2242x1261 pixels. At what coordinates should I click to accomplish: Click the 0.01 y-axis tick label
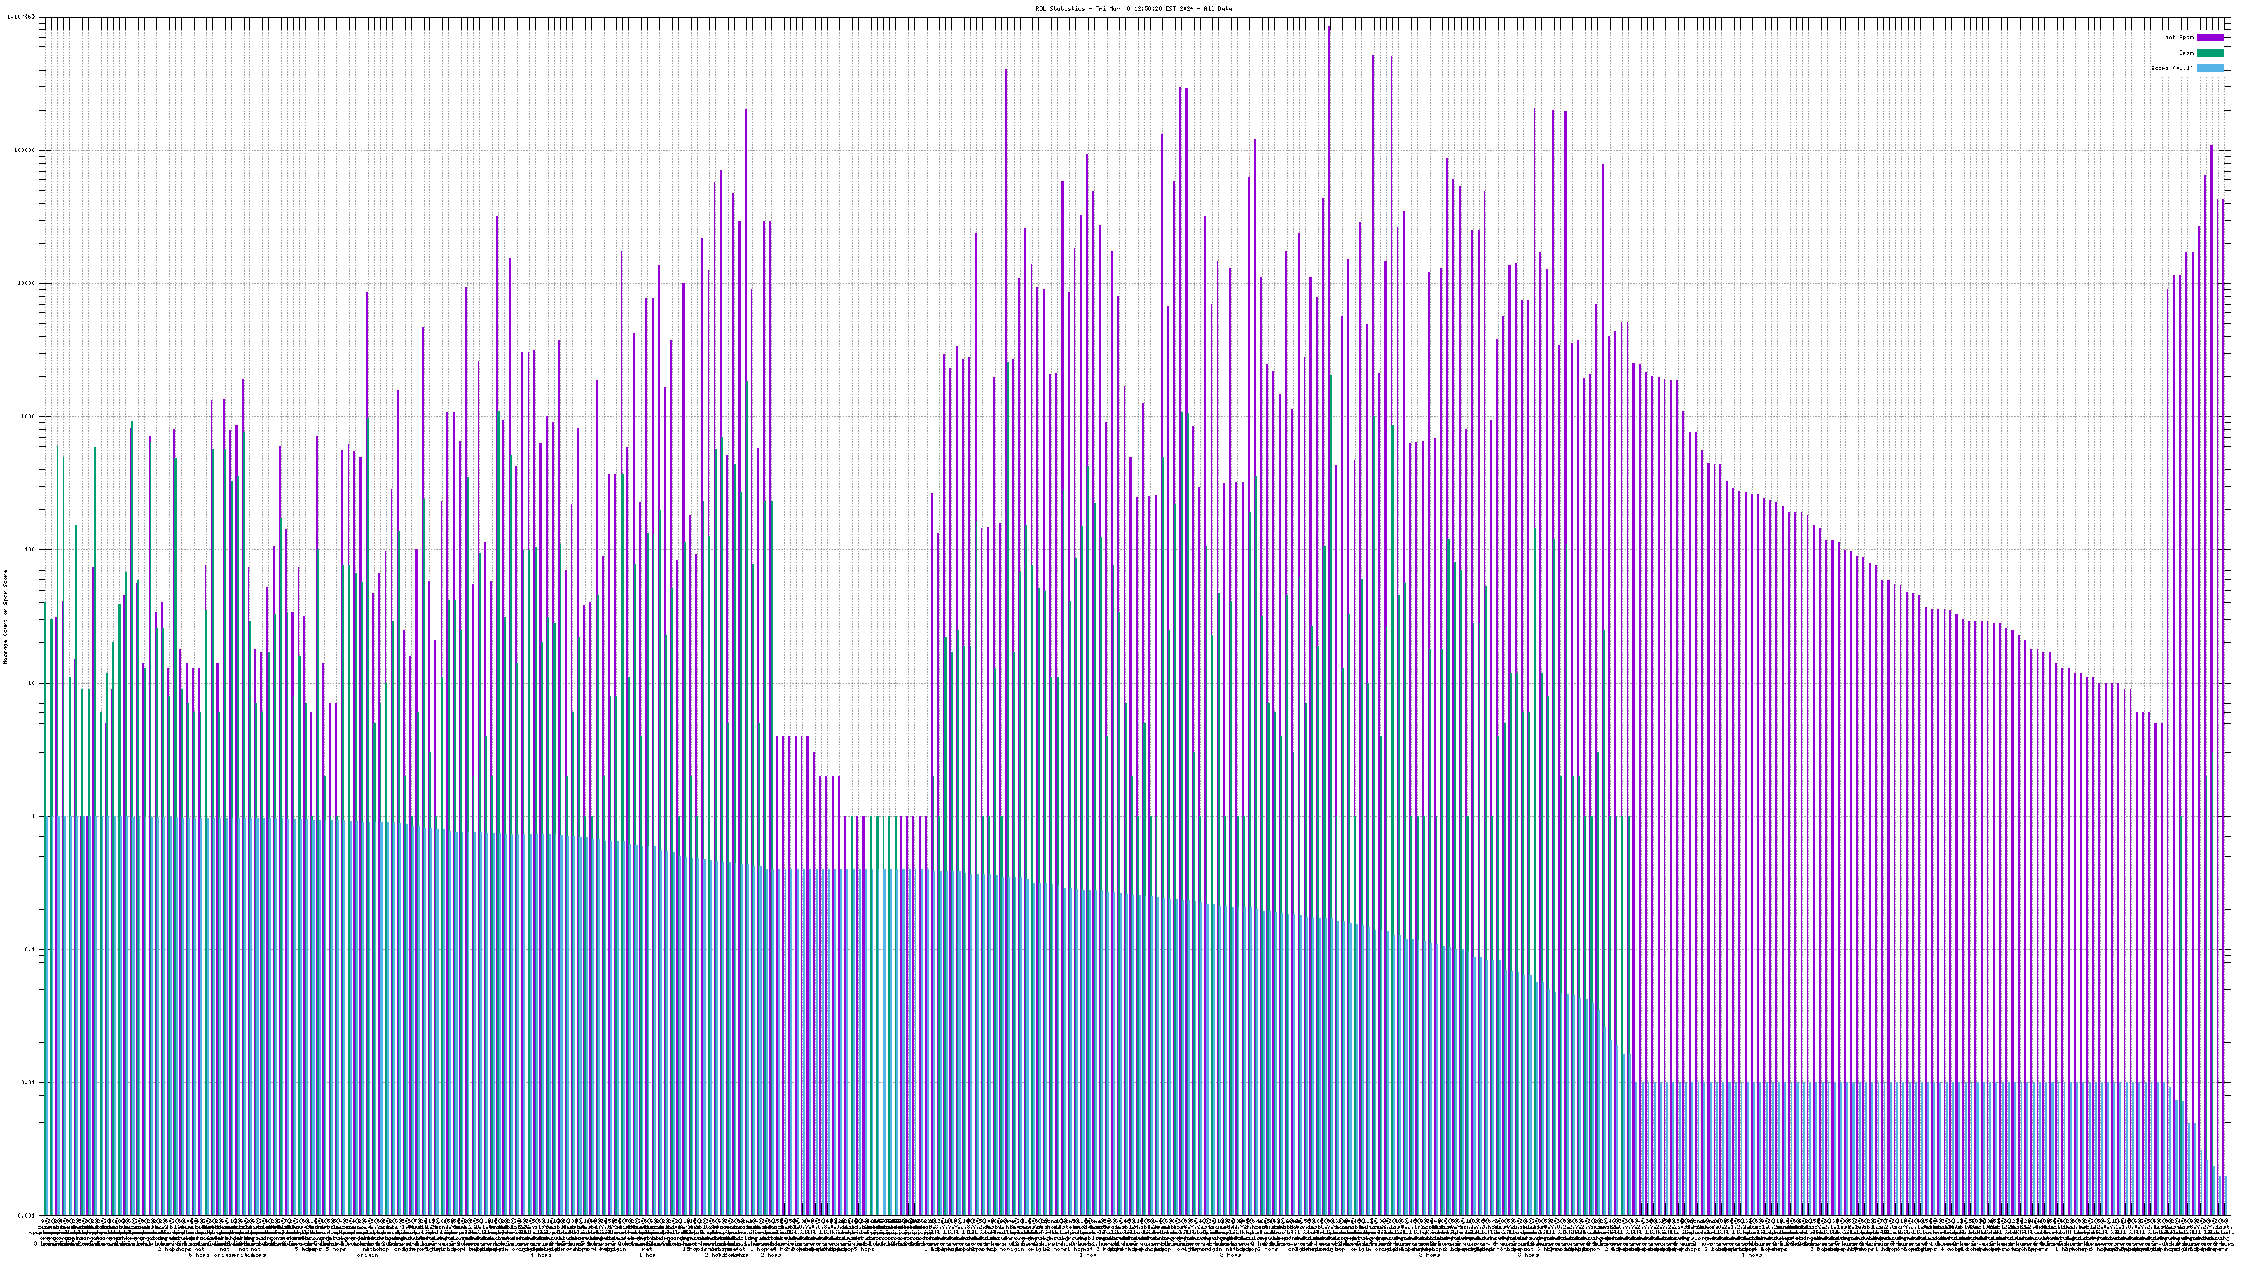tap(28, 1082)
